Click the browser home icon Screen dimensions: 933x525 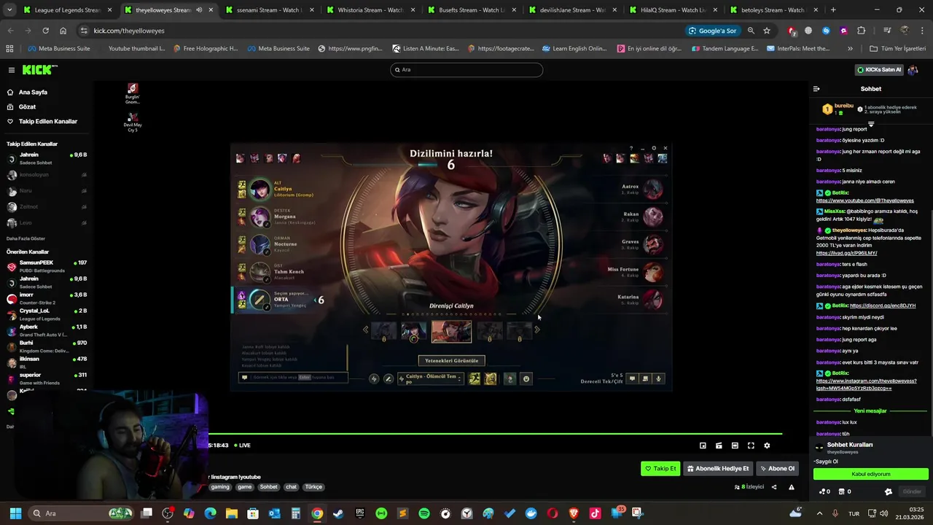(63, 31)
